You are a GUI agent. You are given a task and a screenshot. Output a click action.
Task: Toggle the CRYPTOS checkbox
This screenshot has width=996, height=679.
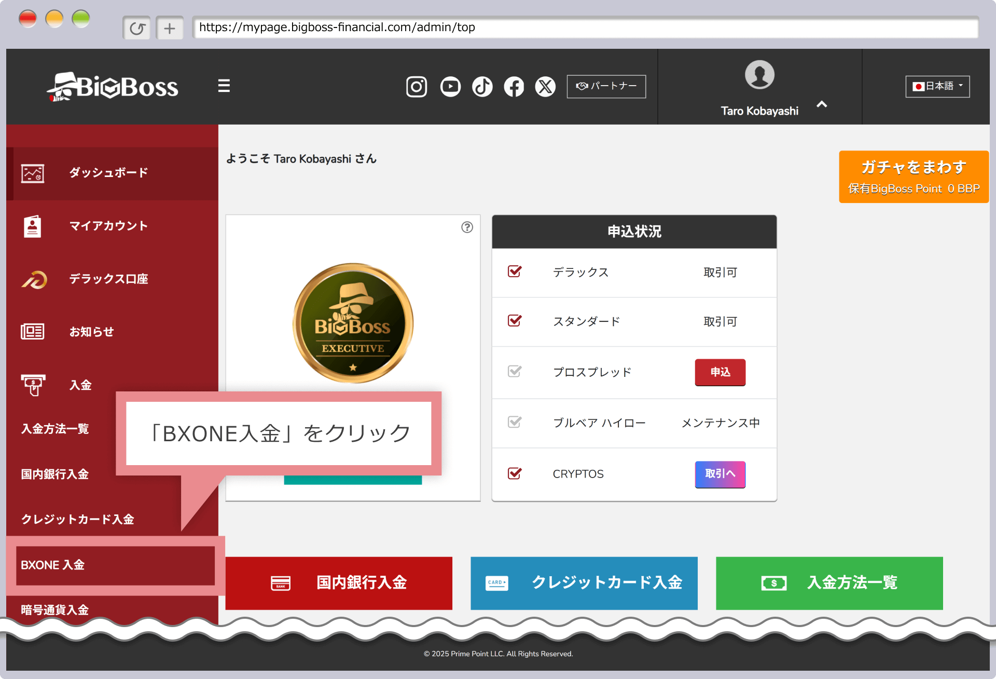click(514, 473)
